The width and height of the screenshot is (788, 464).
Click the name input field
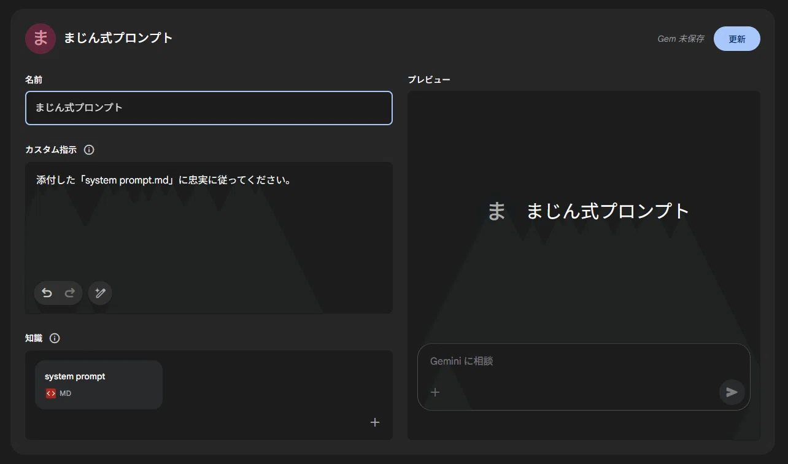(x=209, y=108)
